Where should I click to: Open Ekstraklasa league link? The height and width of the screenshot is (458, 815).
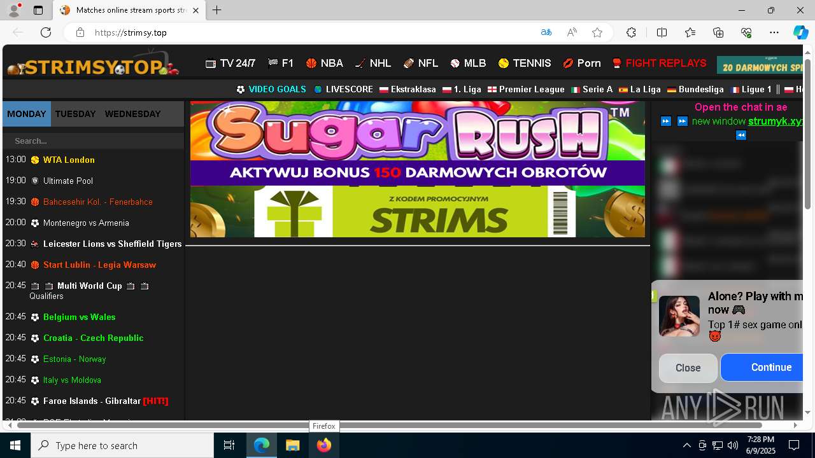(x=407, y=89)
